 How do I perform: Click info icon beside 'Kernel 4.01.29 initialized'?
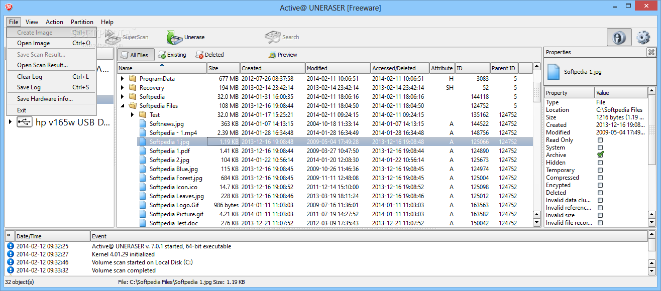pyautogui.click(x=10, y=254)
